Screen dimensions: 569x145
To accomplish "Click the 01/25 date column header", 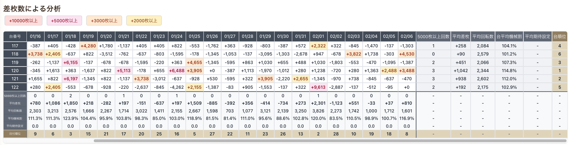I will [194, 36].
